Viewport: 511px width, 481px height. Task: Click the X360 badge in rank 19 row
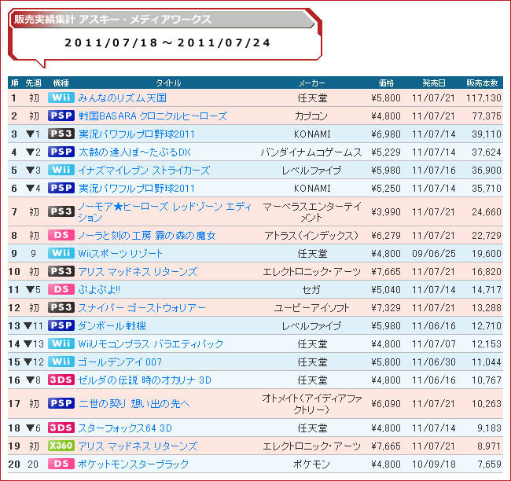coord(61,446)
